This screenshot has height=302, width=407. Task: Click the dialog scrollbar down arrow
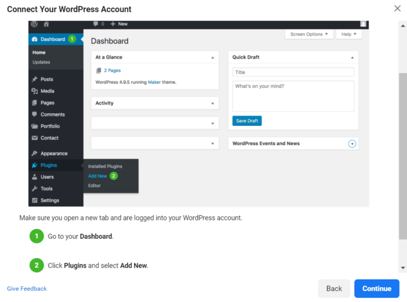click(403, 268)
